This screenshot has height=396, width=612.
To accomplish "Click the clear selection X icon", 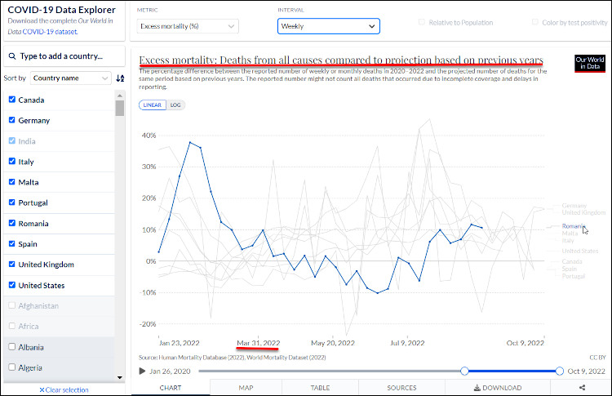I will coord(42,390).
